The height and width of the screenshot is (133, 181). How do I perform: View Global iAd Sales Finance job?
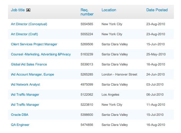(29, 64)
